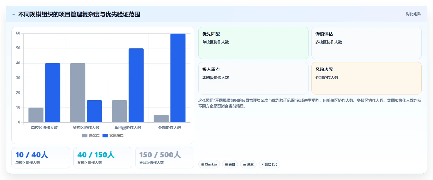
Task: Open the 谨慎评估 matrix card
Action: pos(366,43)
